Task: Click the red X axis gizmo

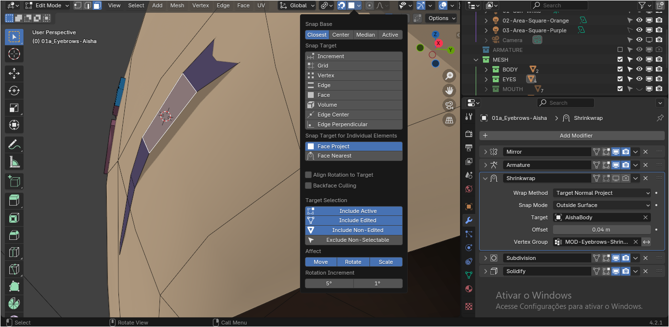Action: pyautogui.click(x=438, y=43)
